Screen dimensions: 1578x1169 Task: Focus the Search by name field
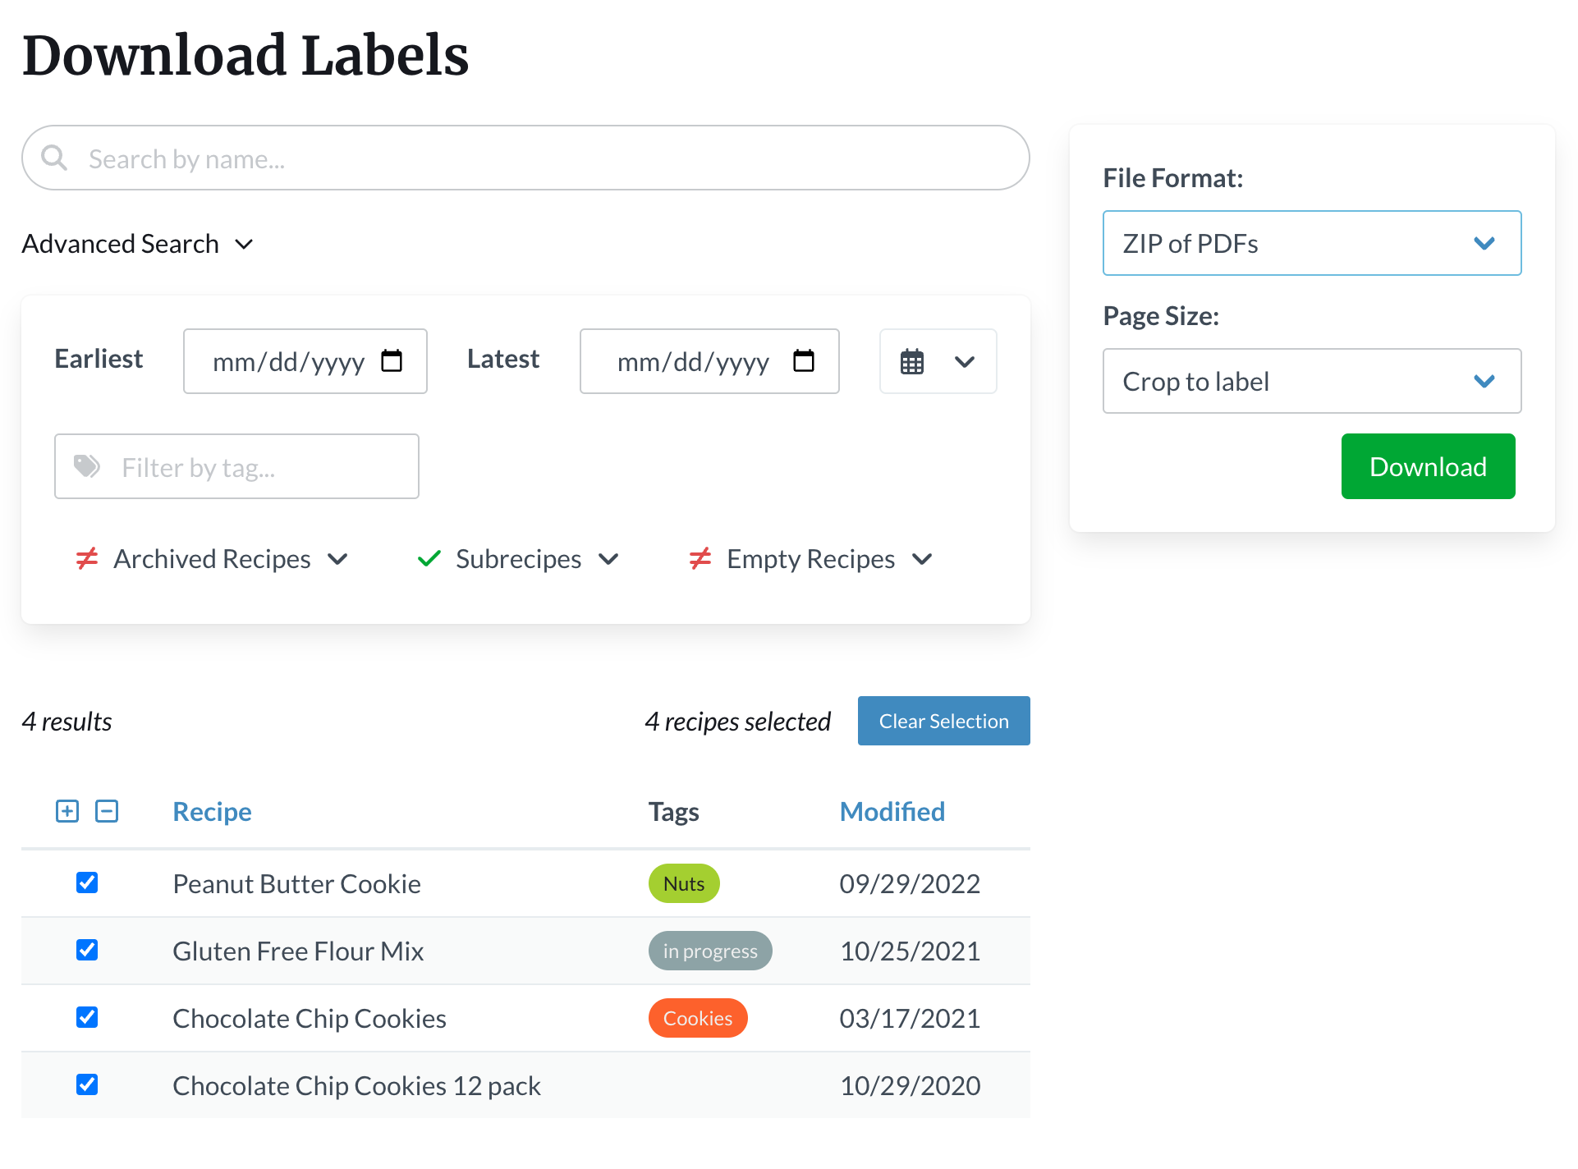pyautogui.click(x=542, y=158)
